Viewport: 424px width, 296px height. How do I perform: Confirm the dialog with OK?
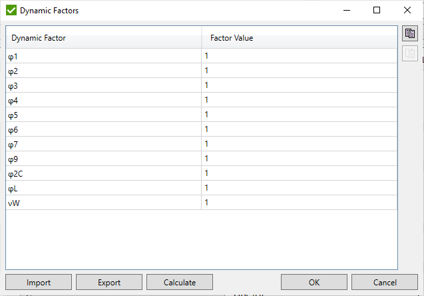314,283
